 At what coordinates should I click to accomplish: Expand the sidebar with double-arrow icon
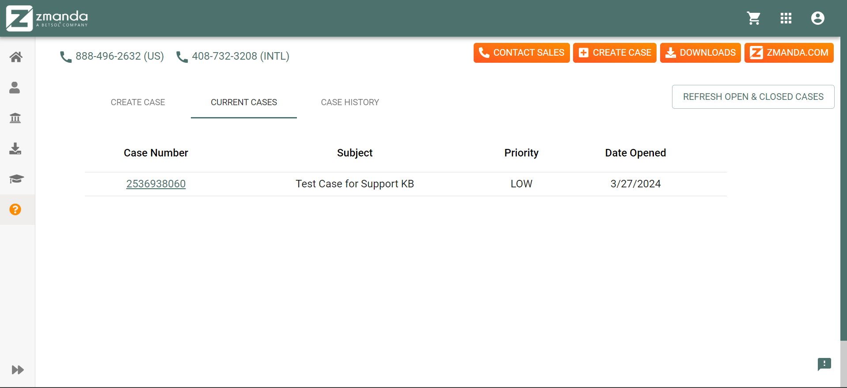(18, 370)
